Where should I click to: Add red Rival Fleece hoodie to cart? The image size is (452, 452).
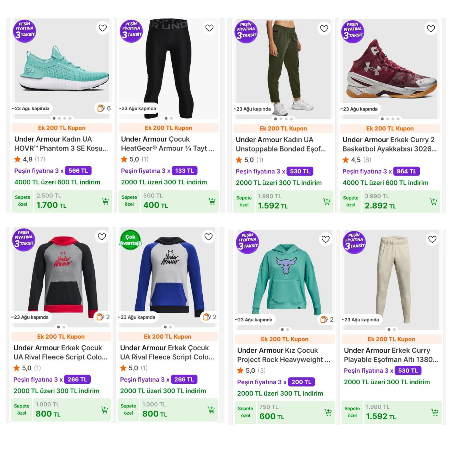(104, 410)
